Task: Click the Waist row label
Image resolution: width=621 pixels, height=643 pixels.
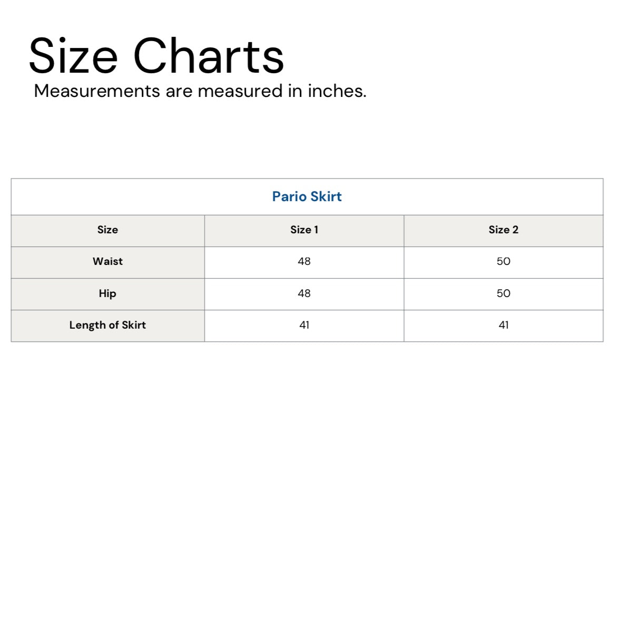Action: (x=107, y=262)
